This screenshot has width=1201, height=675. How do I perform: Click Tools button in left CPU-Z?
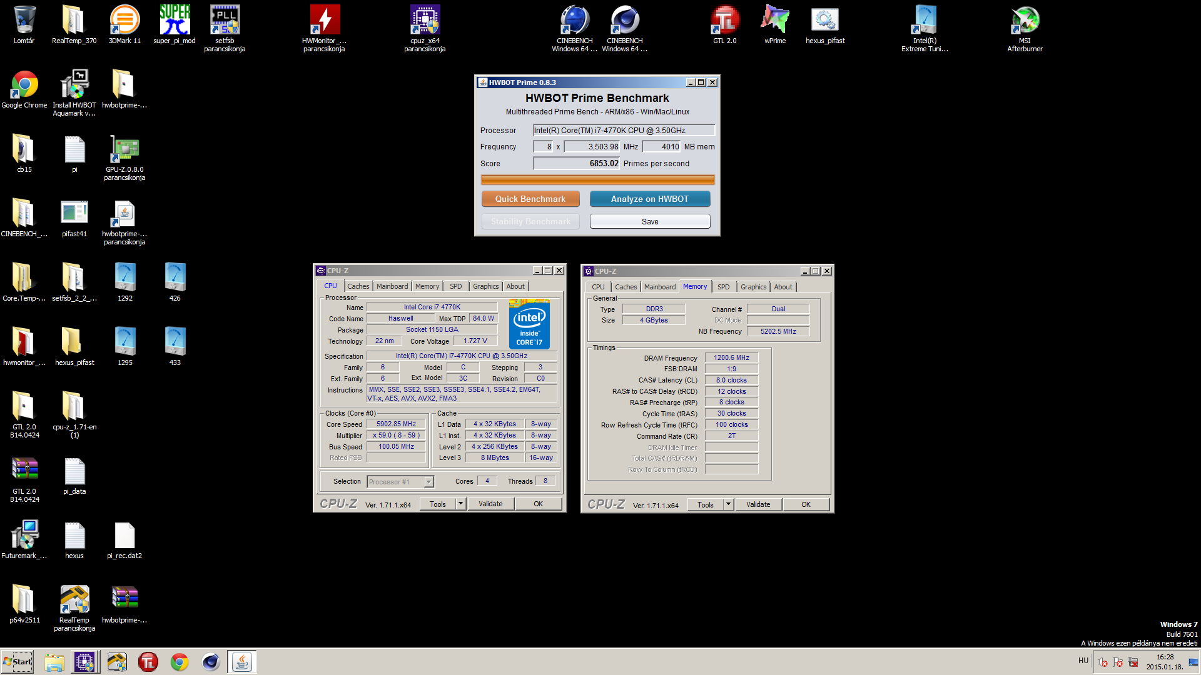coord(438,504)
